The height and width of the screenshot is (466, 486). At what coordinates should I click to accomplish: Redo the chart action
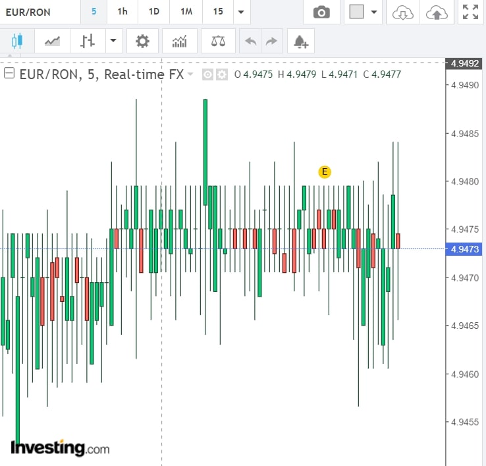(x=270, y=42)
